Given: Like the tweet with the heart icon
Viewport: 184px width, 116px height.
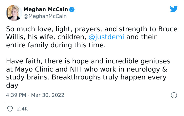Looking at the screenshot, I should point(10,109).
